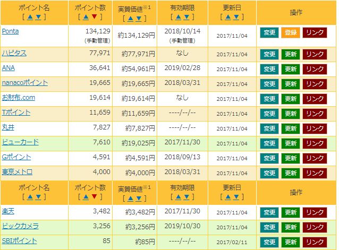Open the nanacoポイント link
The height and width of the screenshot is (250, 339).
[x=24, y=83]
